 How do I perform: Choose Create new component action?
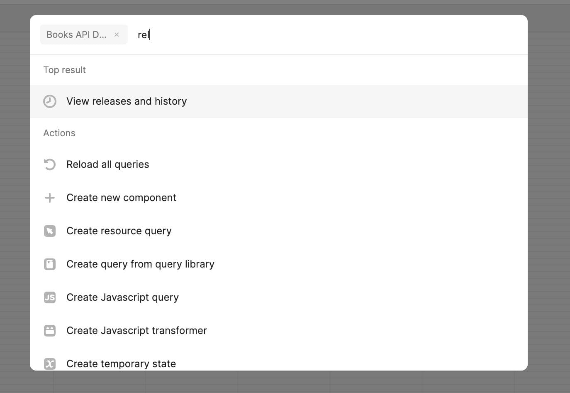pyautogui.click(x=121, y=198)
